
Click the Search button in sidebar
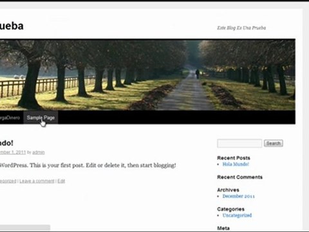click(x=274, y=143)
